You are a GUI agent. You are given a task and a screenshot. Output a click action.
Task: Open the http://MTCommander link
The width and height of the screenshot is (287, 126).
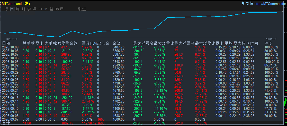[271, 4]
